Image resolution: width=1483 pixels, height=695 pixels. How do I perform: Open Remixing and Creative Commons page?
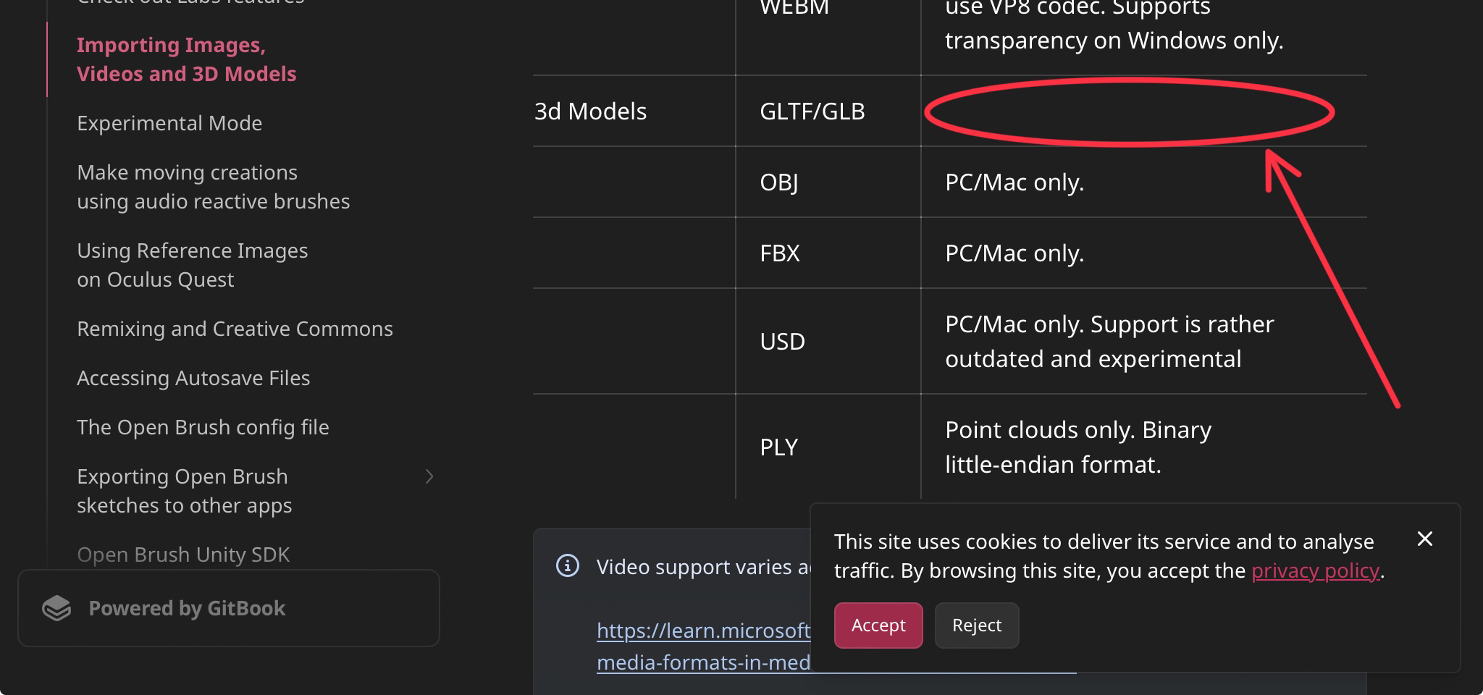[x=235, y=329]
